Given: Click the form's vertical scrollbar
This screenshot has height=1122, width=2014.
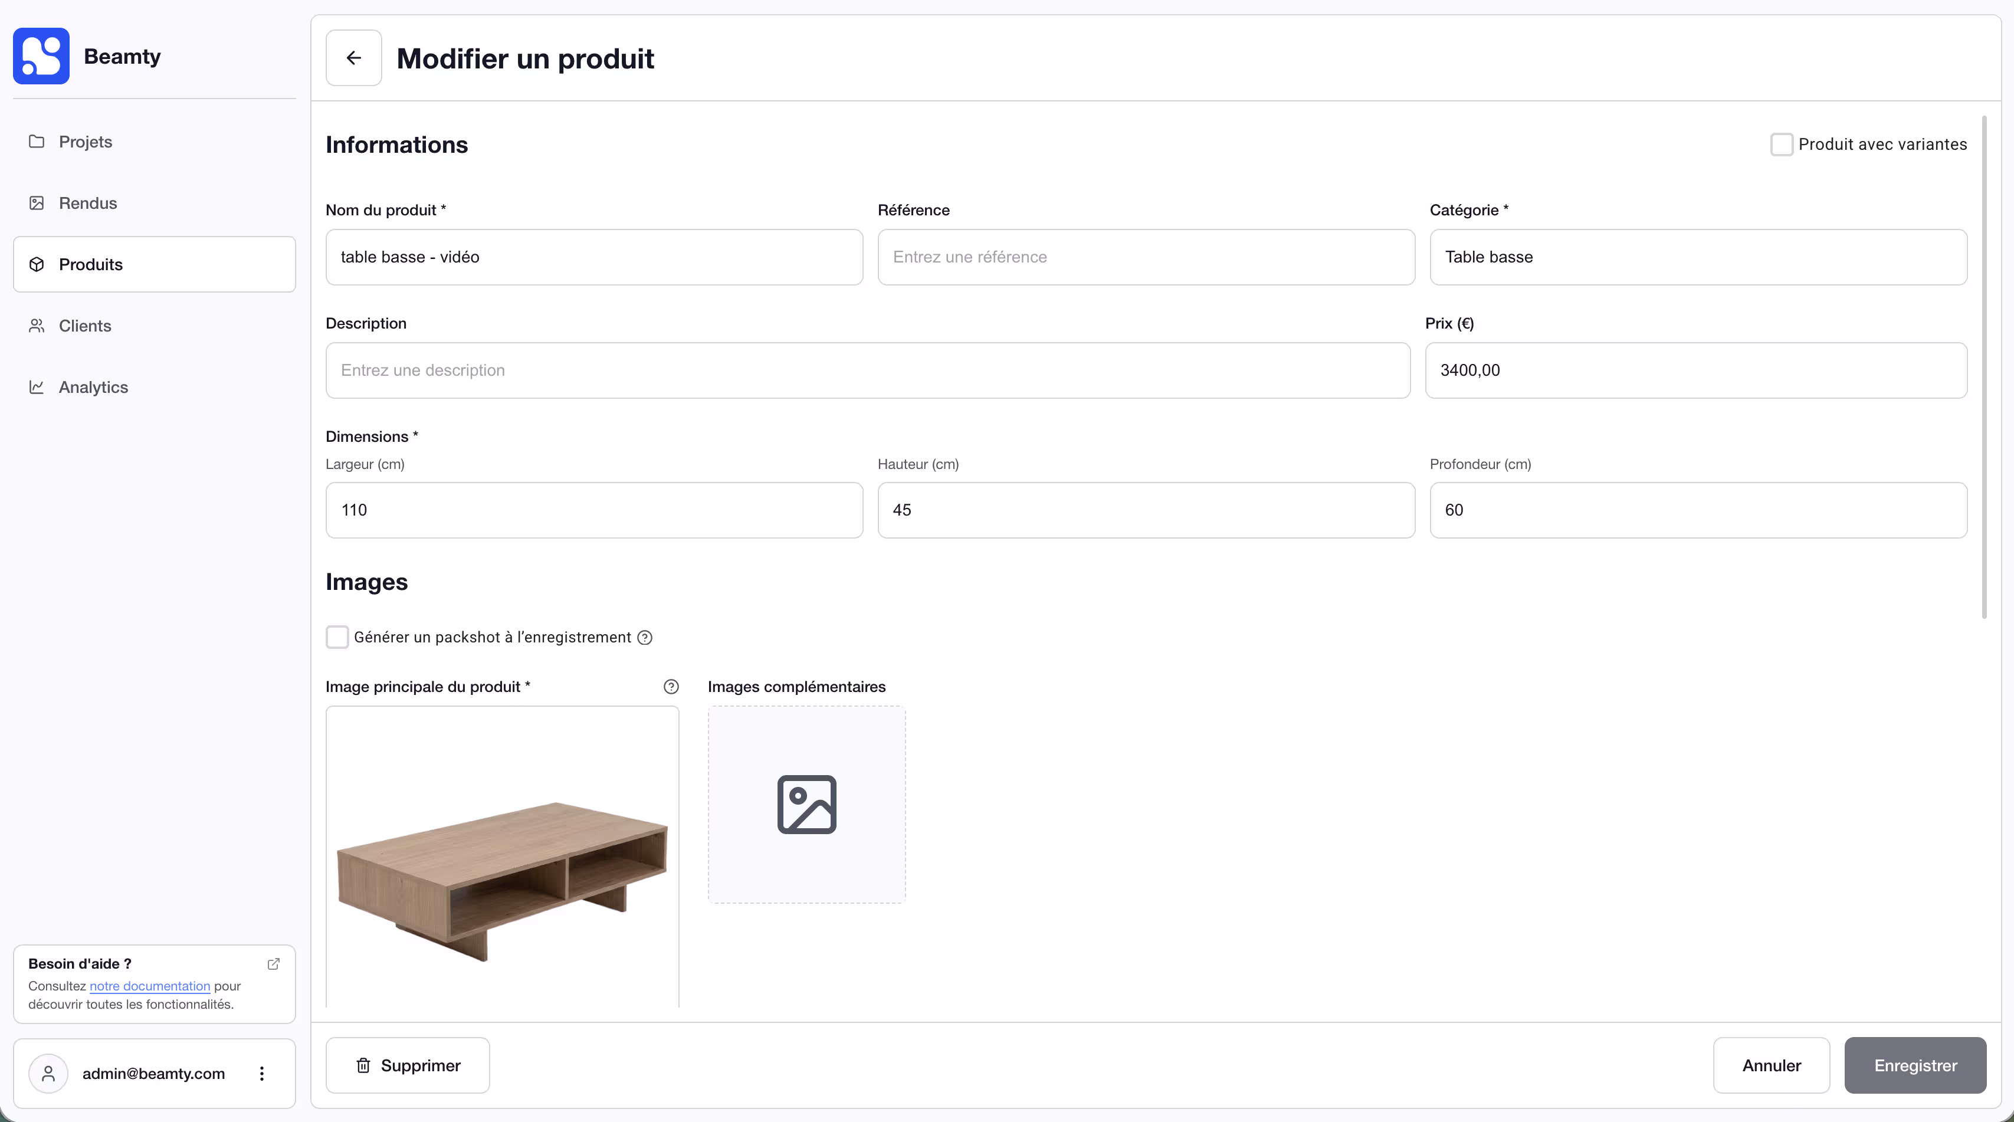Looking at the screenshot, I should 1983,368.
